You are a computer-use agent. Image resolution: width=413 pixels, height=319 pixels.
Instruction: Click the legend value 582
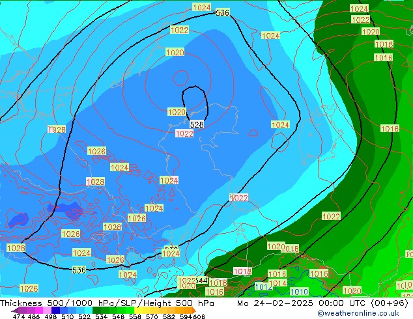(x=169, y=316)
